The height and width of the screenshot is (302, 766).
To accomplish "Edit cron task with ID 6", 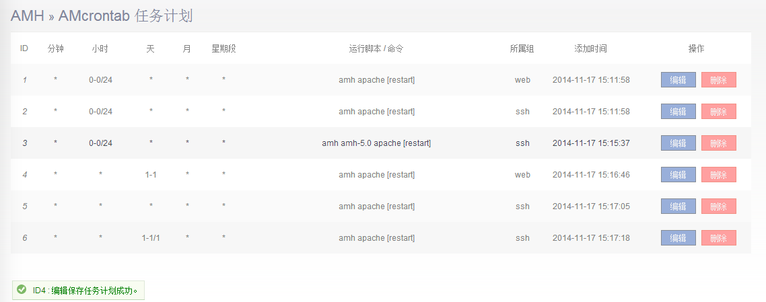I will pyautogui.click(x=678, y=238).
